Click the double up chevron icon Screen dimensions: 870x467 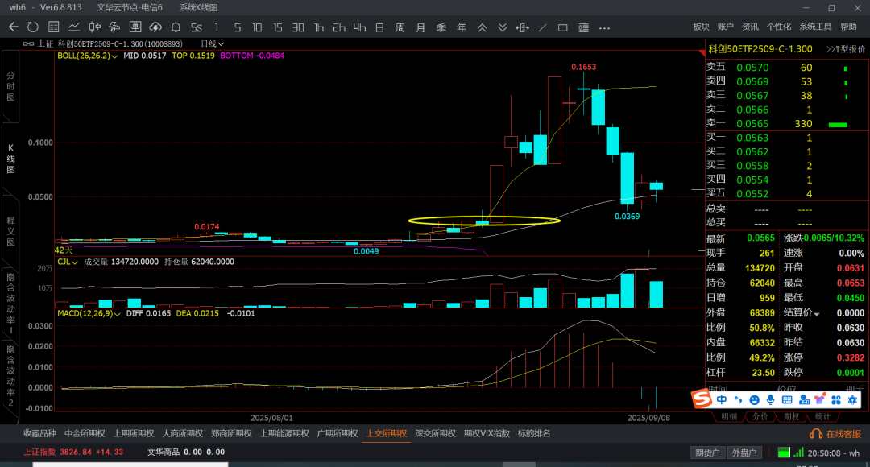click(483, 27)
